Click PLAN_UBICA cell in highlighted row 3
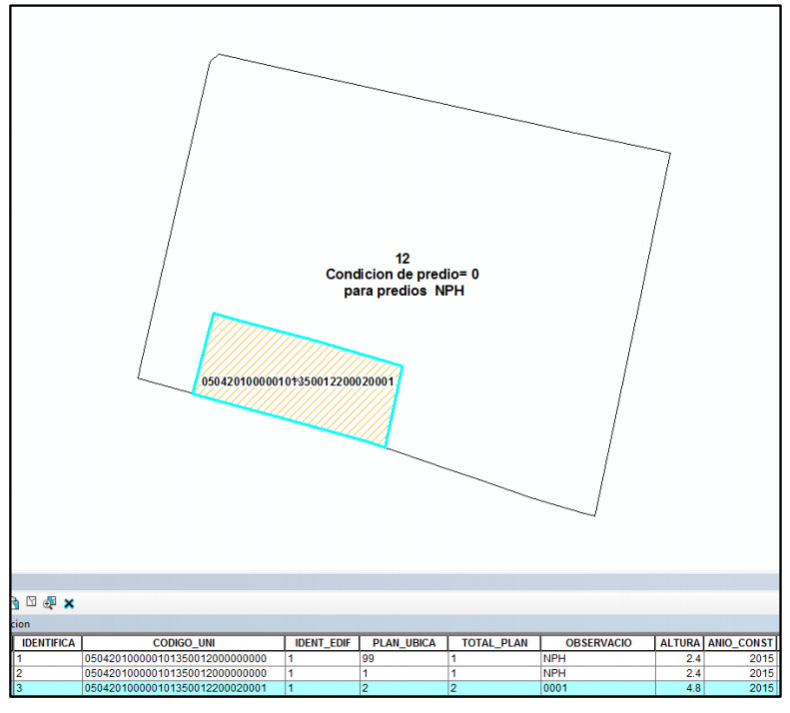 click(x=403, y=688)
